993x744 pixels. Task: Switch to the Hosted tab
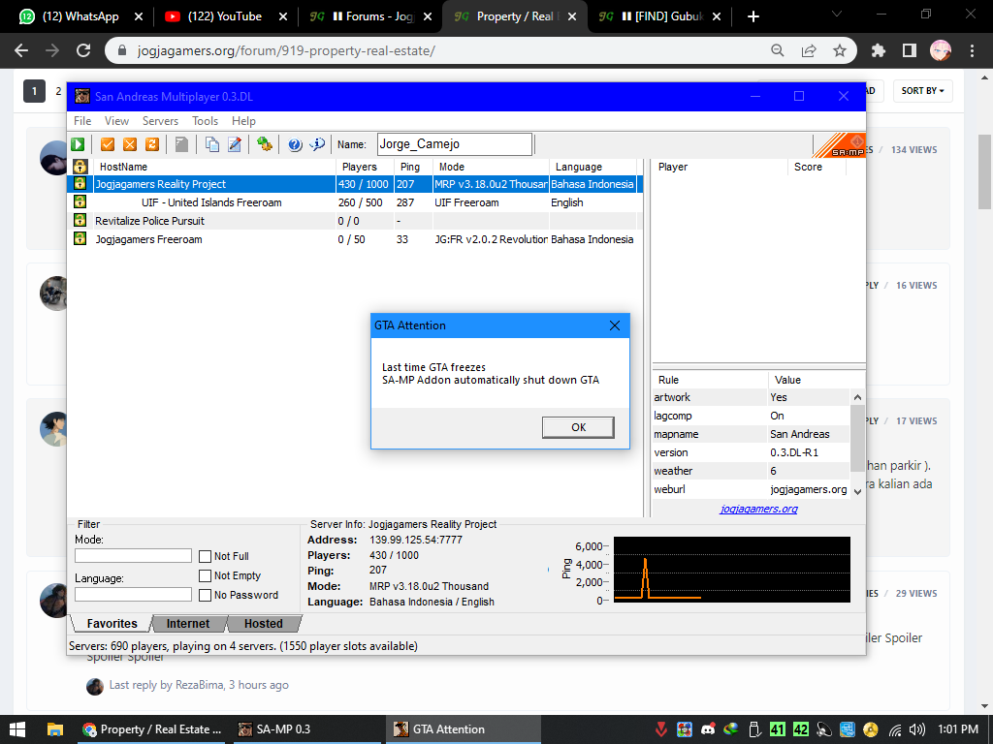click(264, 624)
